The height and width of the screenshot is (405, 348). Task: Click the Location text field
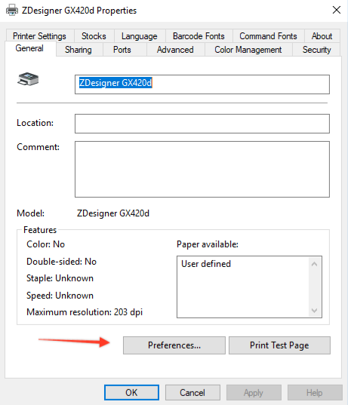click(202, 124)
